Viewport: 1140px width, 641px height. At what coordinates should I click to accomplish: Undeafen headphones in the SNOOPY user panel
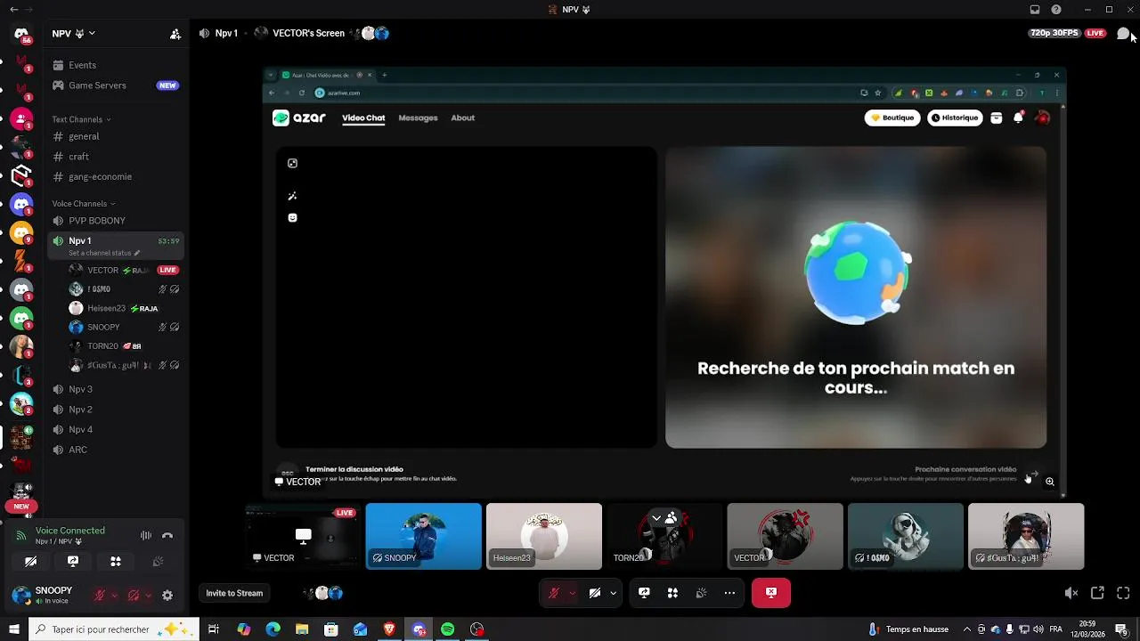point(133,596)
